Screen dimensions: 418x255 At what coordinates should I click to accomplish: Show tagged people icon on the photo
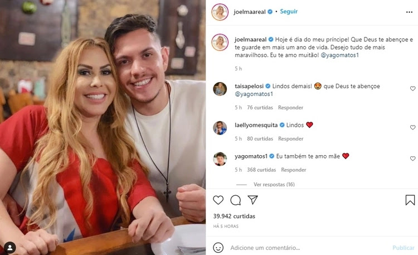pos(10,248)
